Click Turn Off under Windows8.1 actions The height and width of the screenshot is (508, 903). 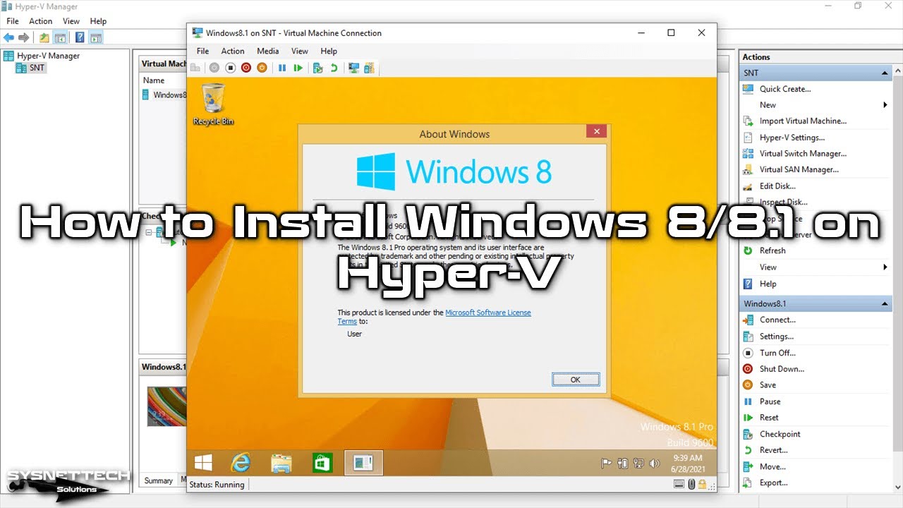(x=777, y=353)
